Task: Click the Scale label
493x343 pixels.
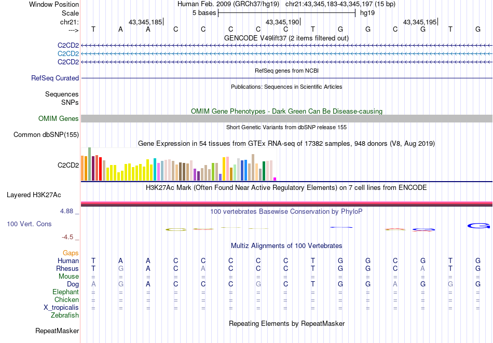Action: [x=70, y=13]
